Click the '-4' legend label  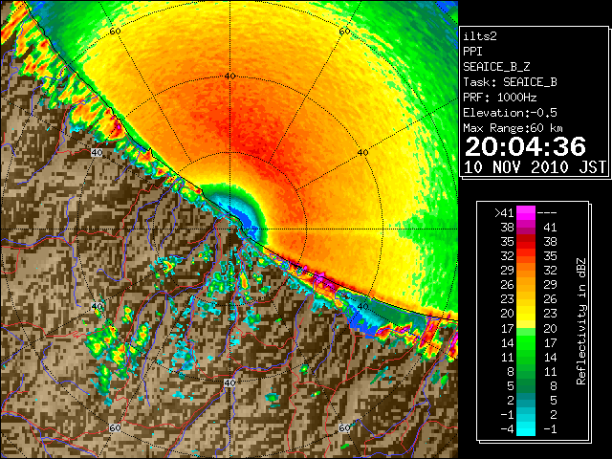click(508, 429)
